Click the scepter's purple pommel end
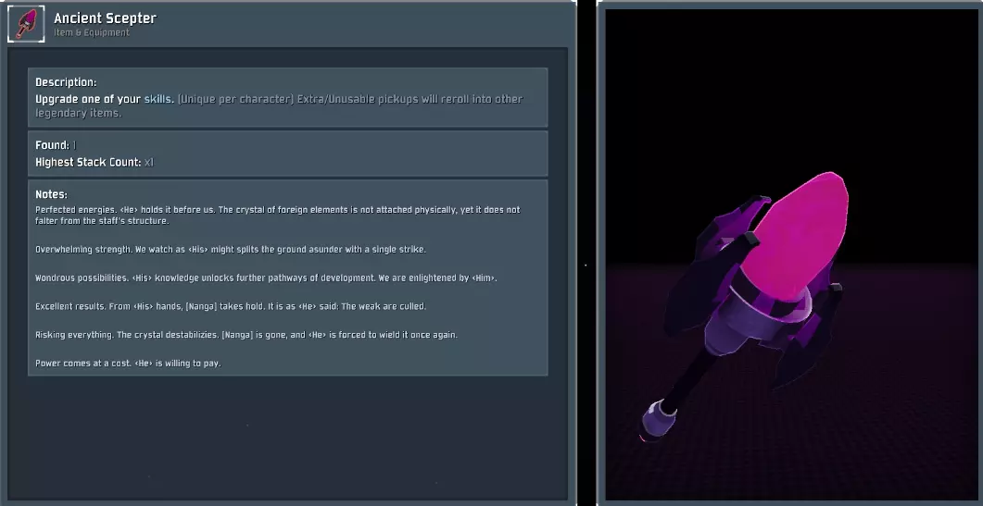The image size is (983, 506). point(660,418)
